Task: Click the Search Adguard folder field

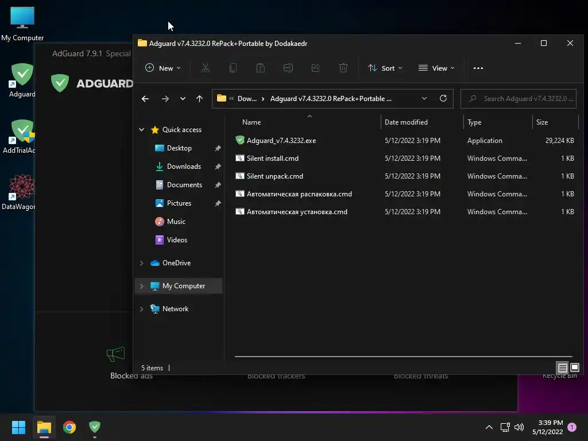Action: 519,99
